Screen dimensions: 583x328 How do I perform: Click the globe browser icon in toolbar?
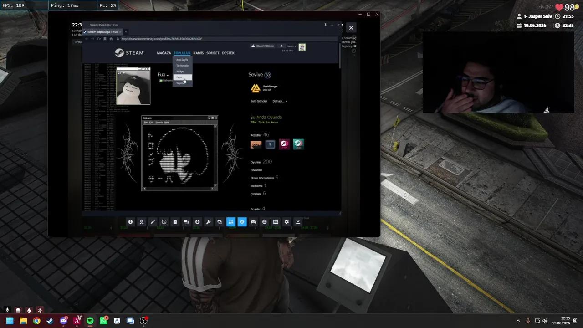pyautogui.click(x=264, y=222)
